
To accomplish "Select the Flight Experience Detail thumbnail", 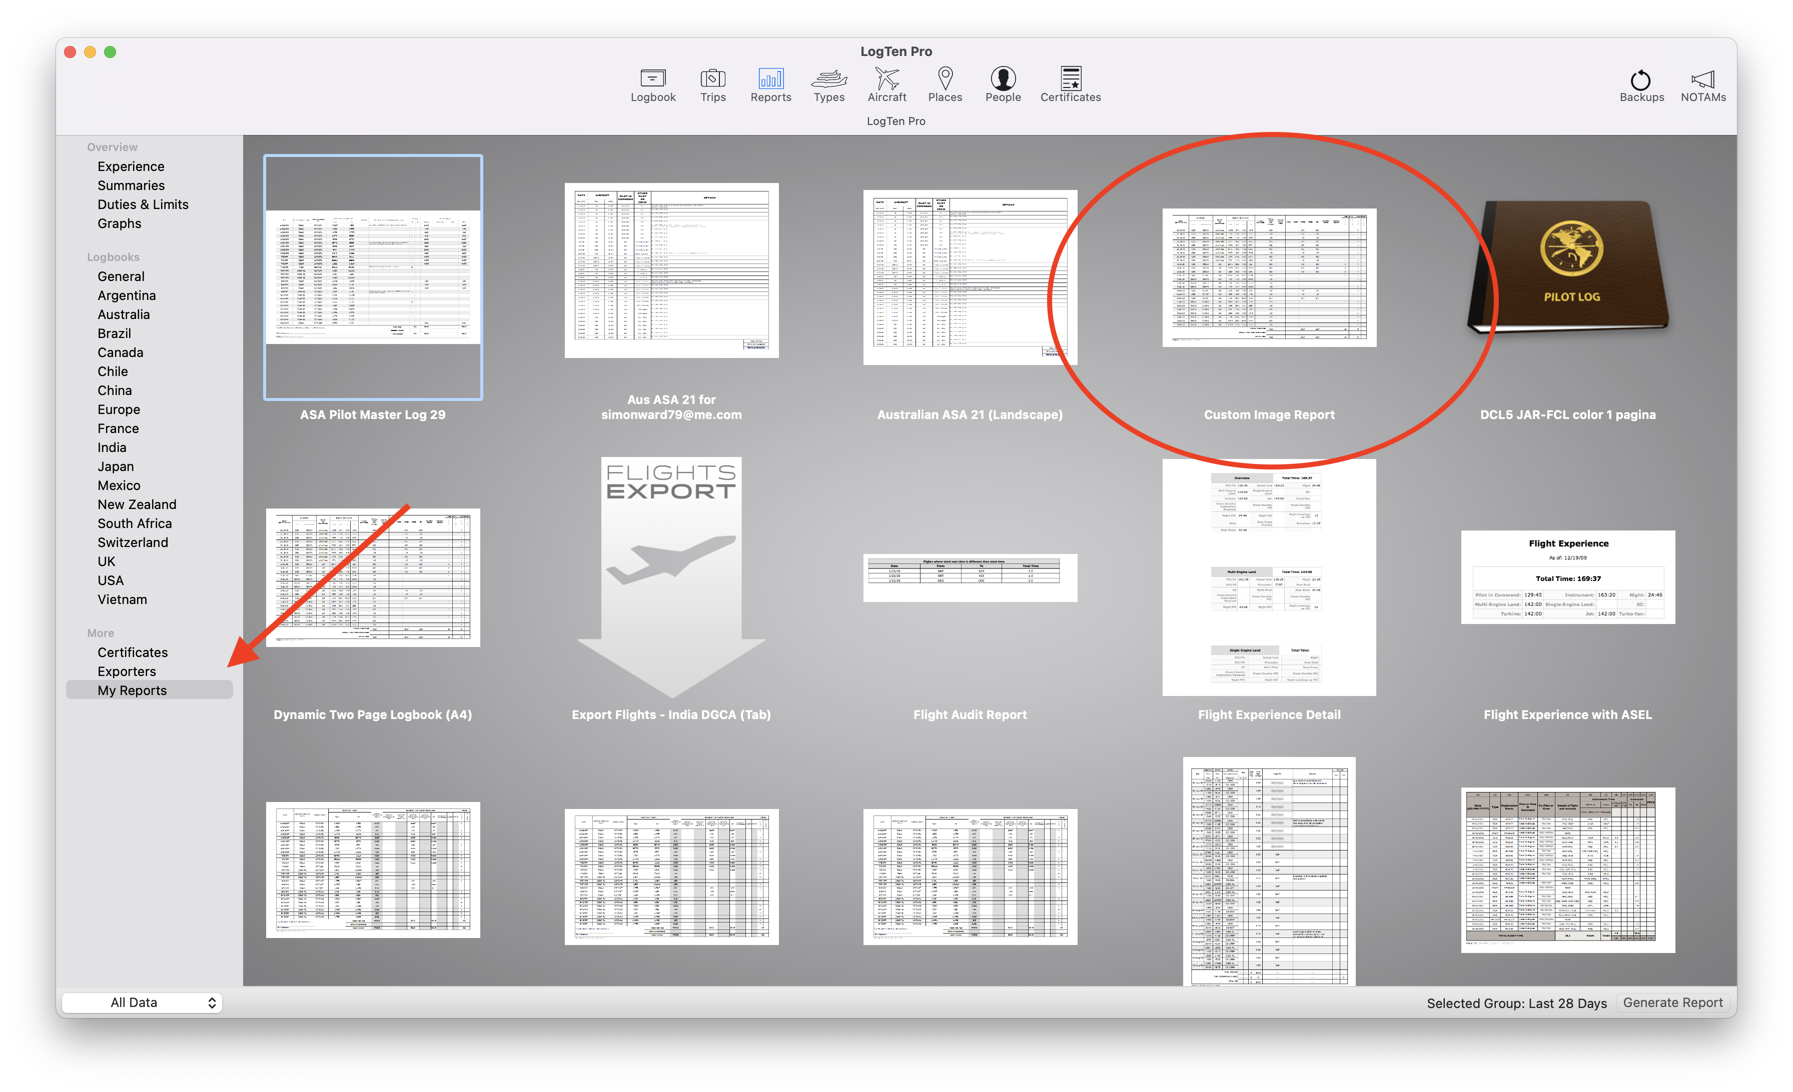I will (1269, 577).
